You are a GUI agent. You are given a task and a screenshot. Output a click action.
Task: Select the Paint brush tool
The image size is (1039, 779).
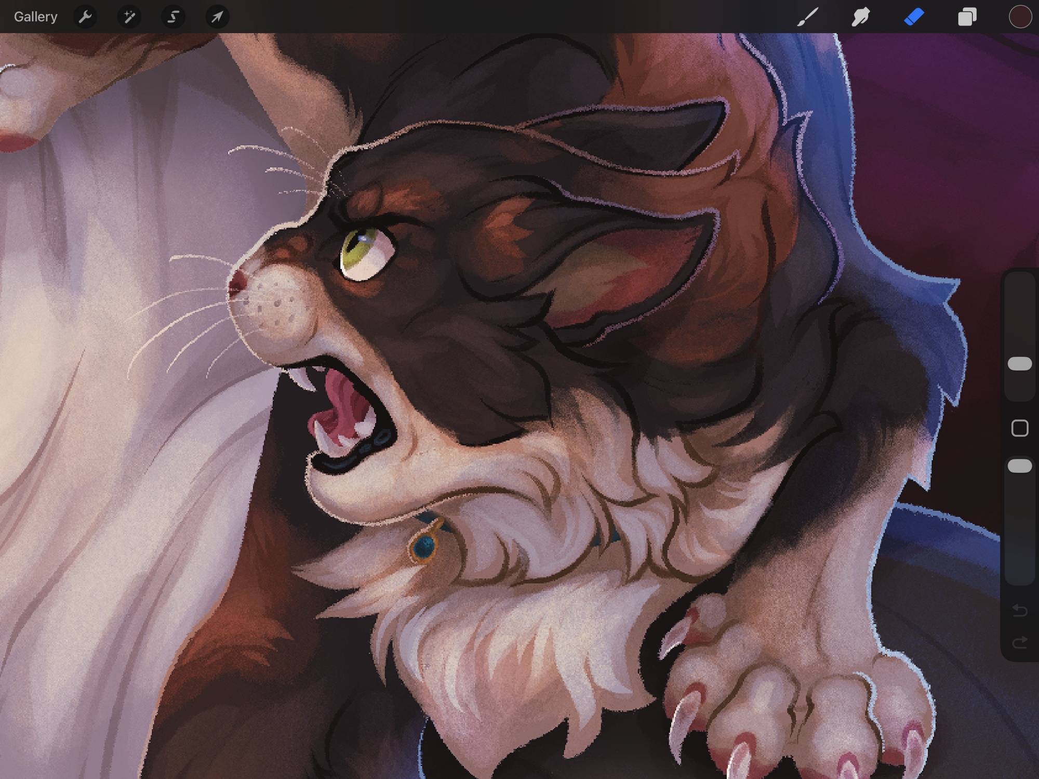point(808,17)
